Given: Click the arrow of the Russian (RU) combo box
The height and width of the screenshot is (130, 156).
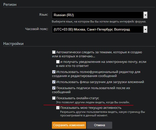Looking at the screenshot, I should (x=145, y=15).
